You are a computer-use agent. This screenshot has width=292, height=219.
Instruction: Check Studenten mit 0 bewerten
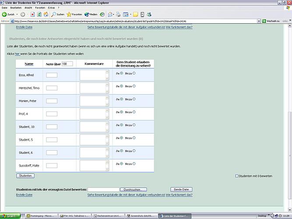(x=237, y=176)
